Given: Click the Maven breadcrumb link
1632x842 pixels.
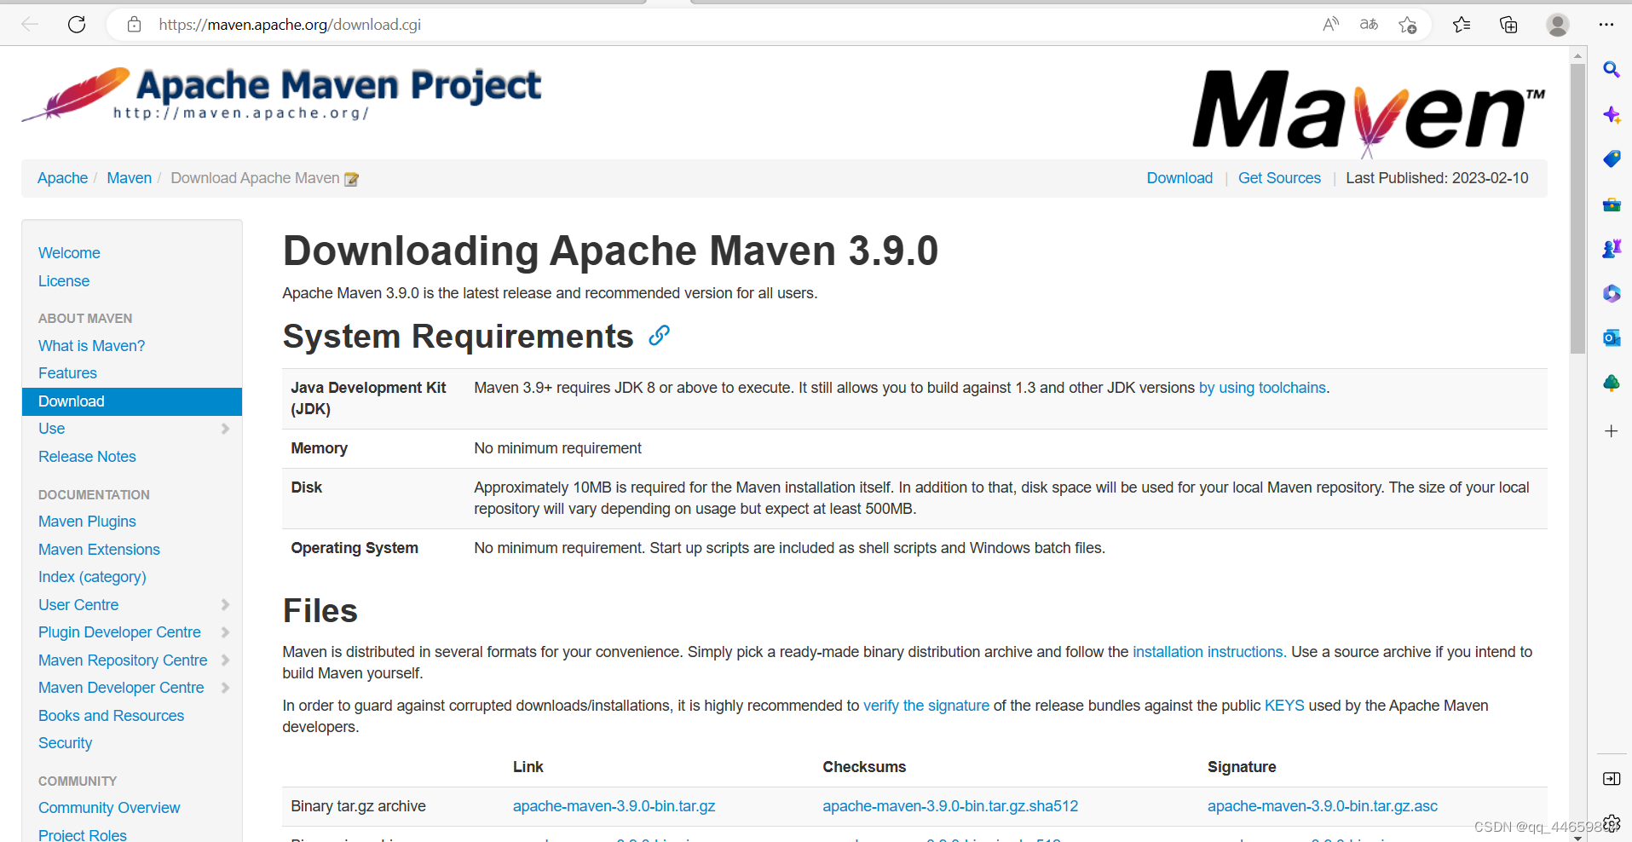Looking at the screenshot, I should [x=129, y=178].
